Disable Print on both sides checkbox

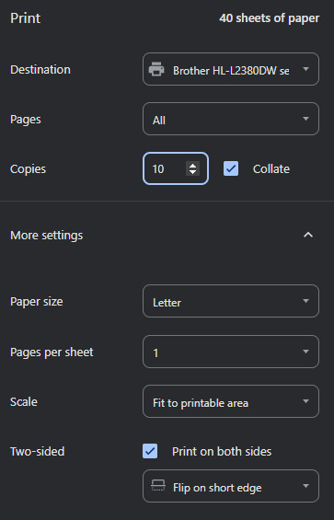tap(150, 451)
